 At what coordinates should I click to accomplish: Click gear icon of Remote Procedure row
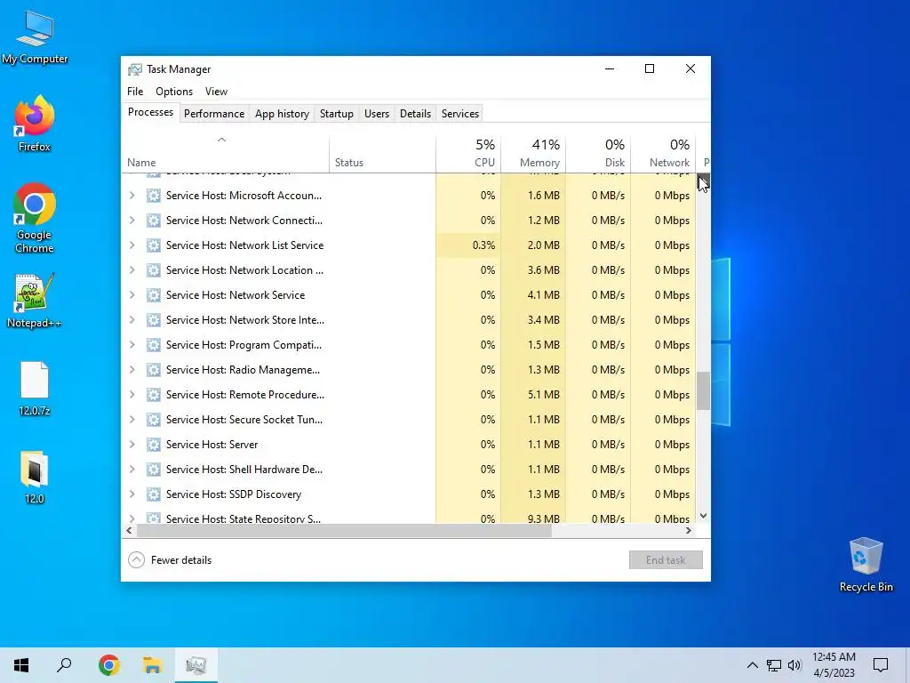coord(153,394)
